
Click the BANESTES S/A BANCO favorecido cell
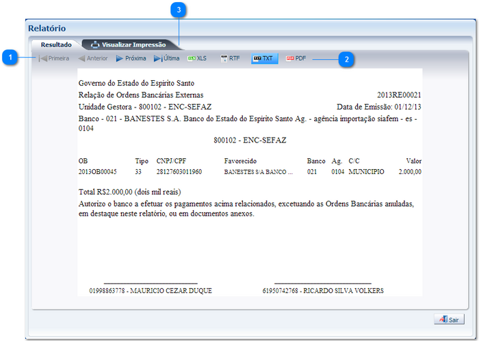[x=258, y=172]
